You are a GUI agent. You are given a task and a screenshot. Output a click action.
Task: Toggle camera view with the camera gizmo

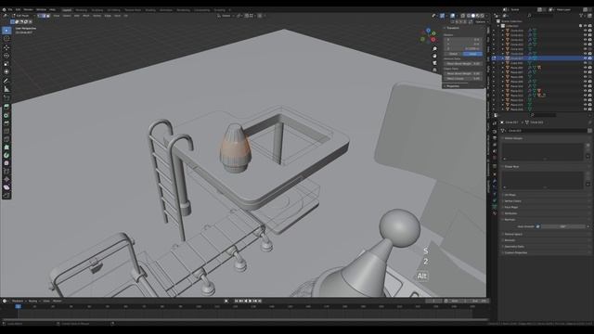point(434,63)
